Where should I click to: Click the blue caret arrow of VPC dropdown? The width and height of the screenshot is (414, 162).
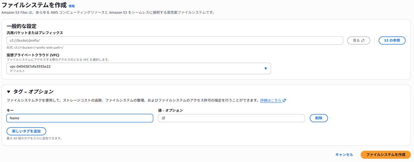click(266, 68)
